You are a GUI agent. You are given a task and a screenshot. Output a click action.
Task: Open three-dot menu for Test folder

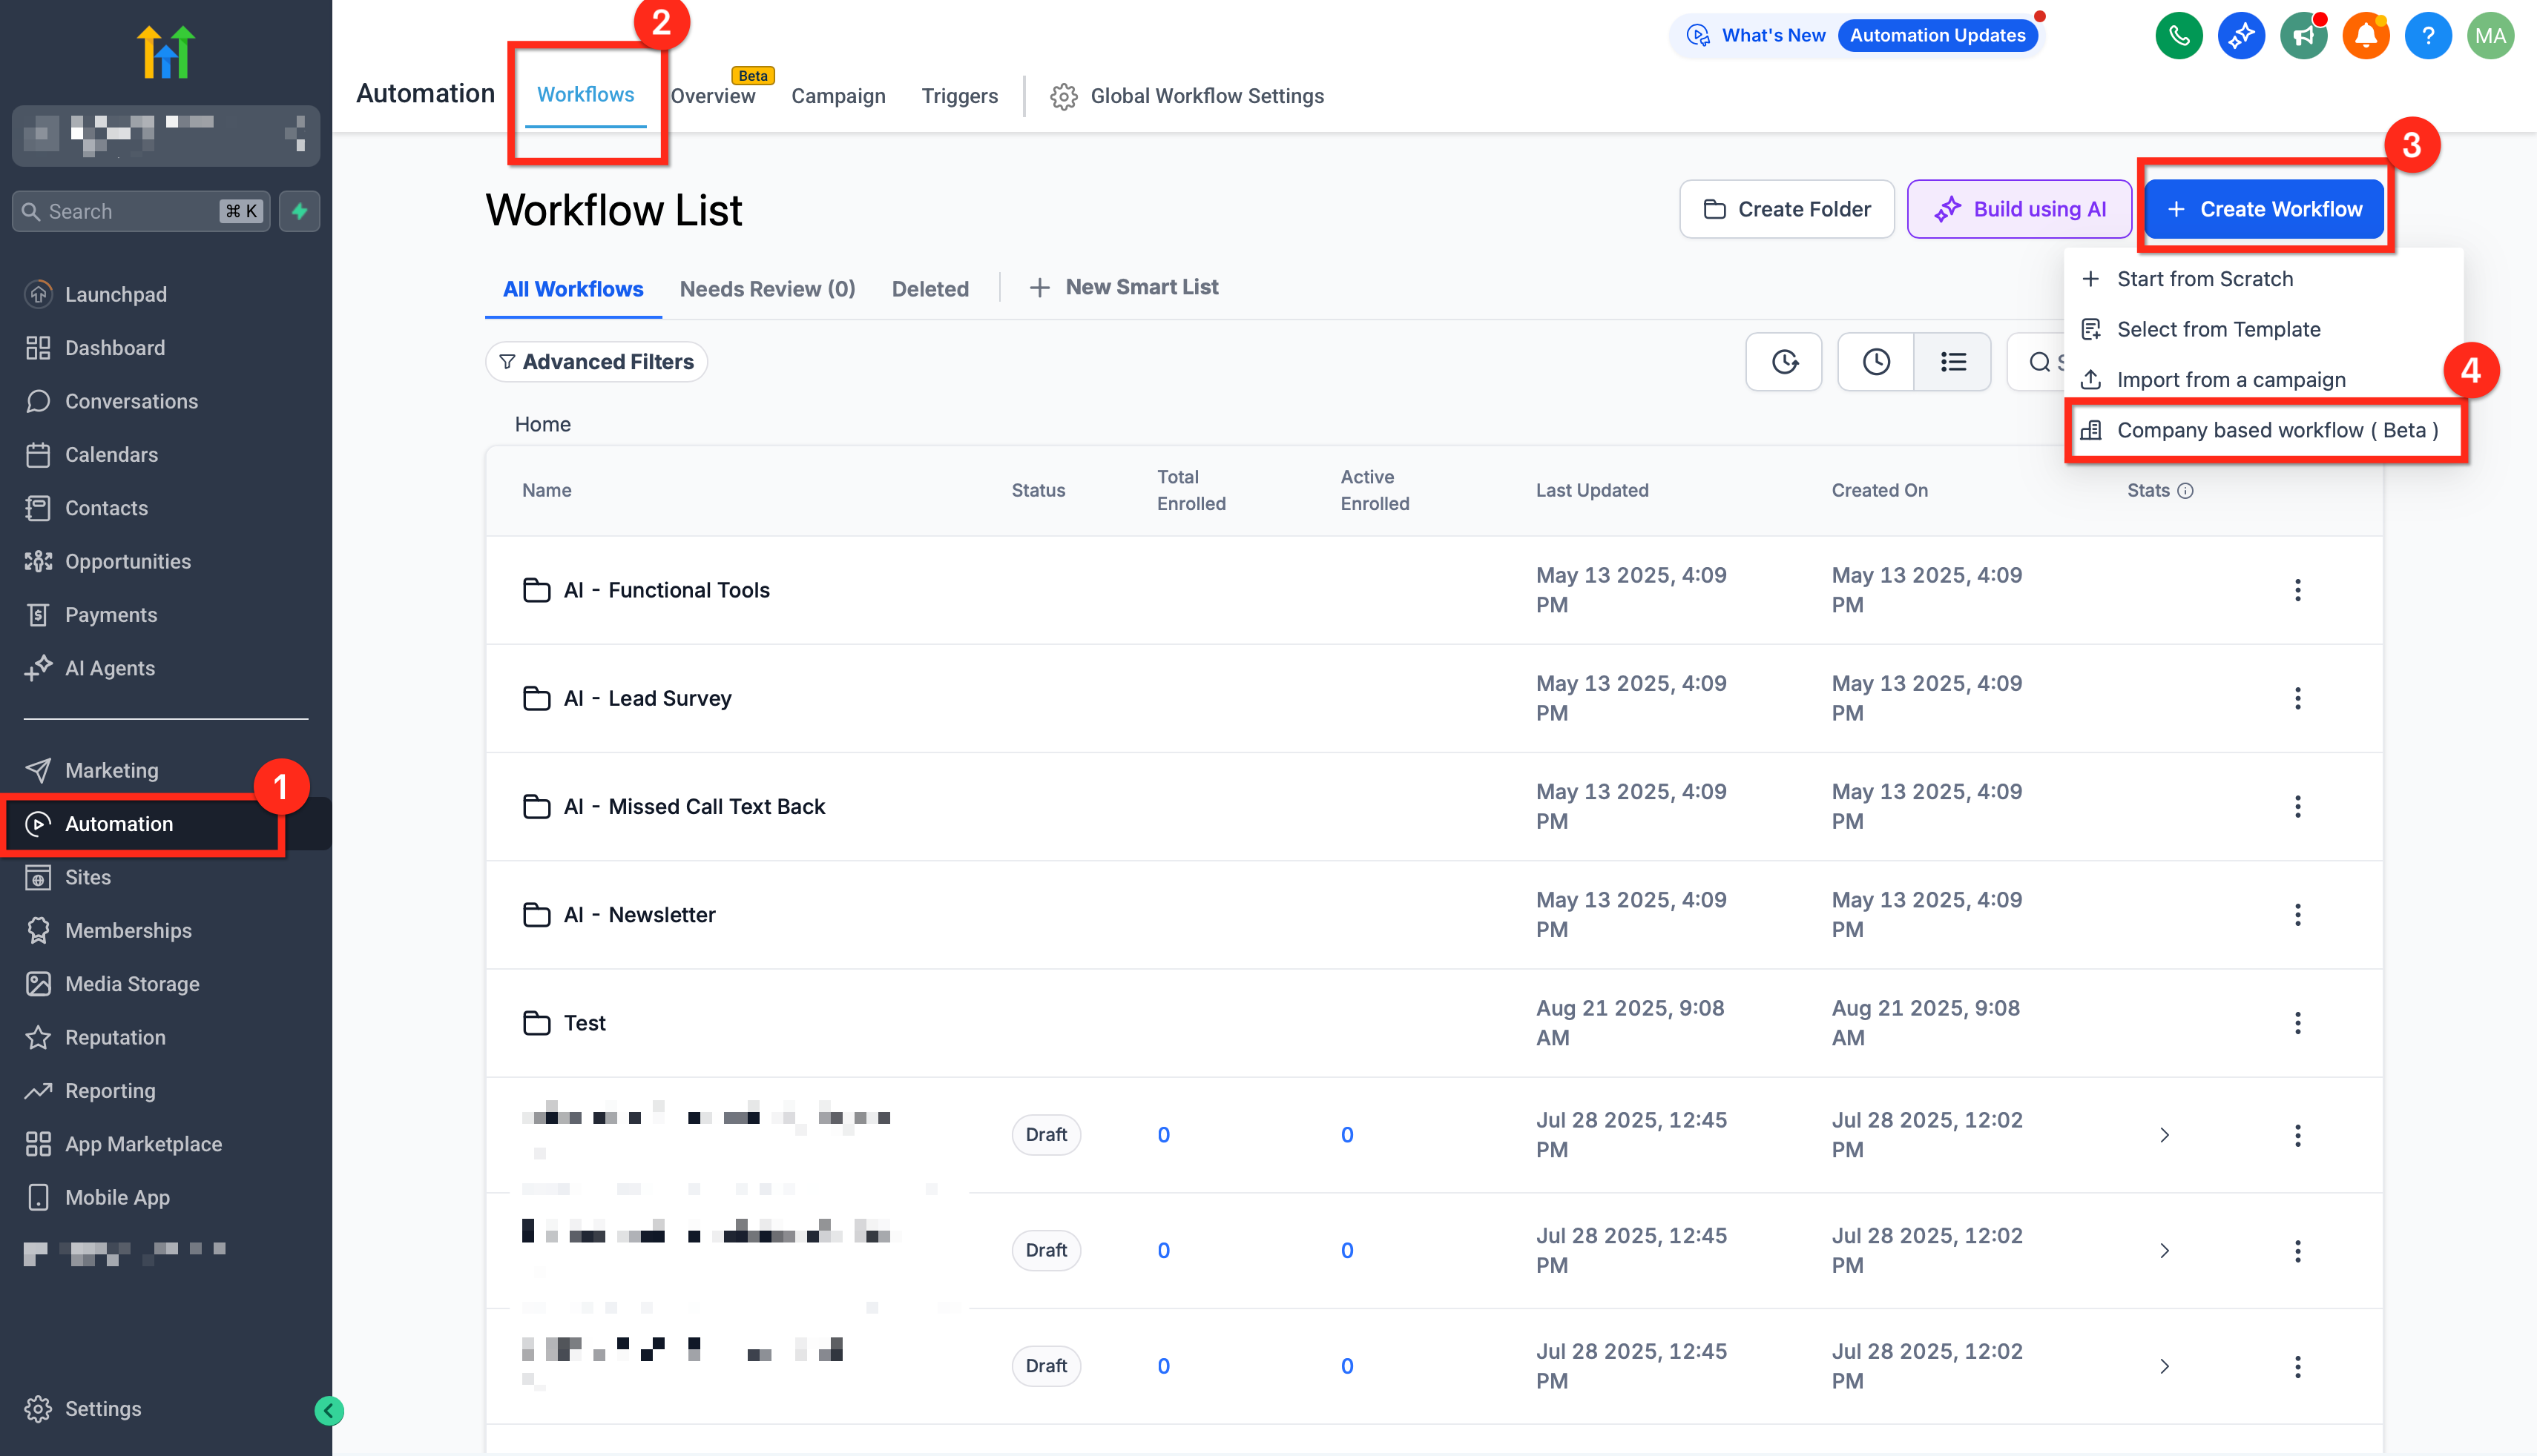(x=2297, y=1023)
